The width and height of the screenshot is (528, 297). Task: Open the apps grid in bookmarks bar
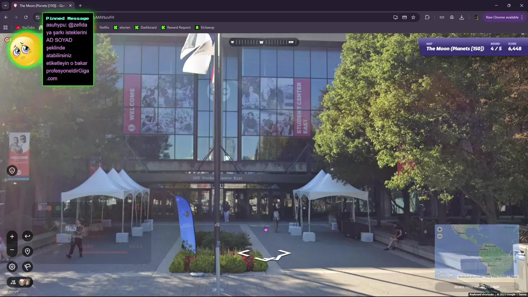5,28
